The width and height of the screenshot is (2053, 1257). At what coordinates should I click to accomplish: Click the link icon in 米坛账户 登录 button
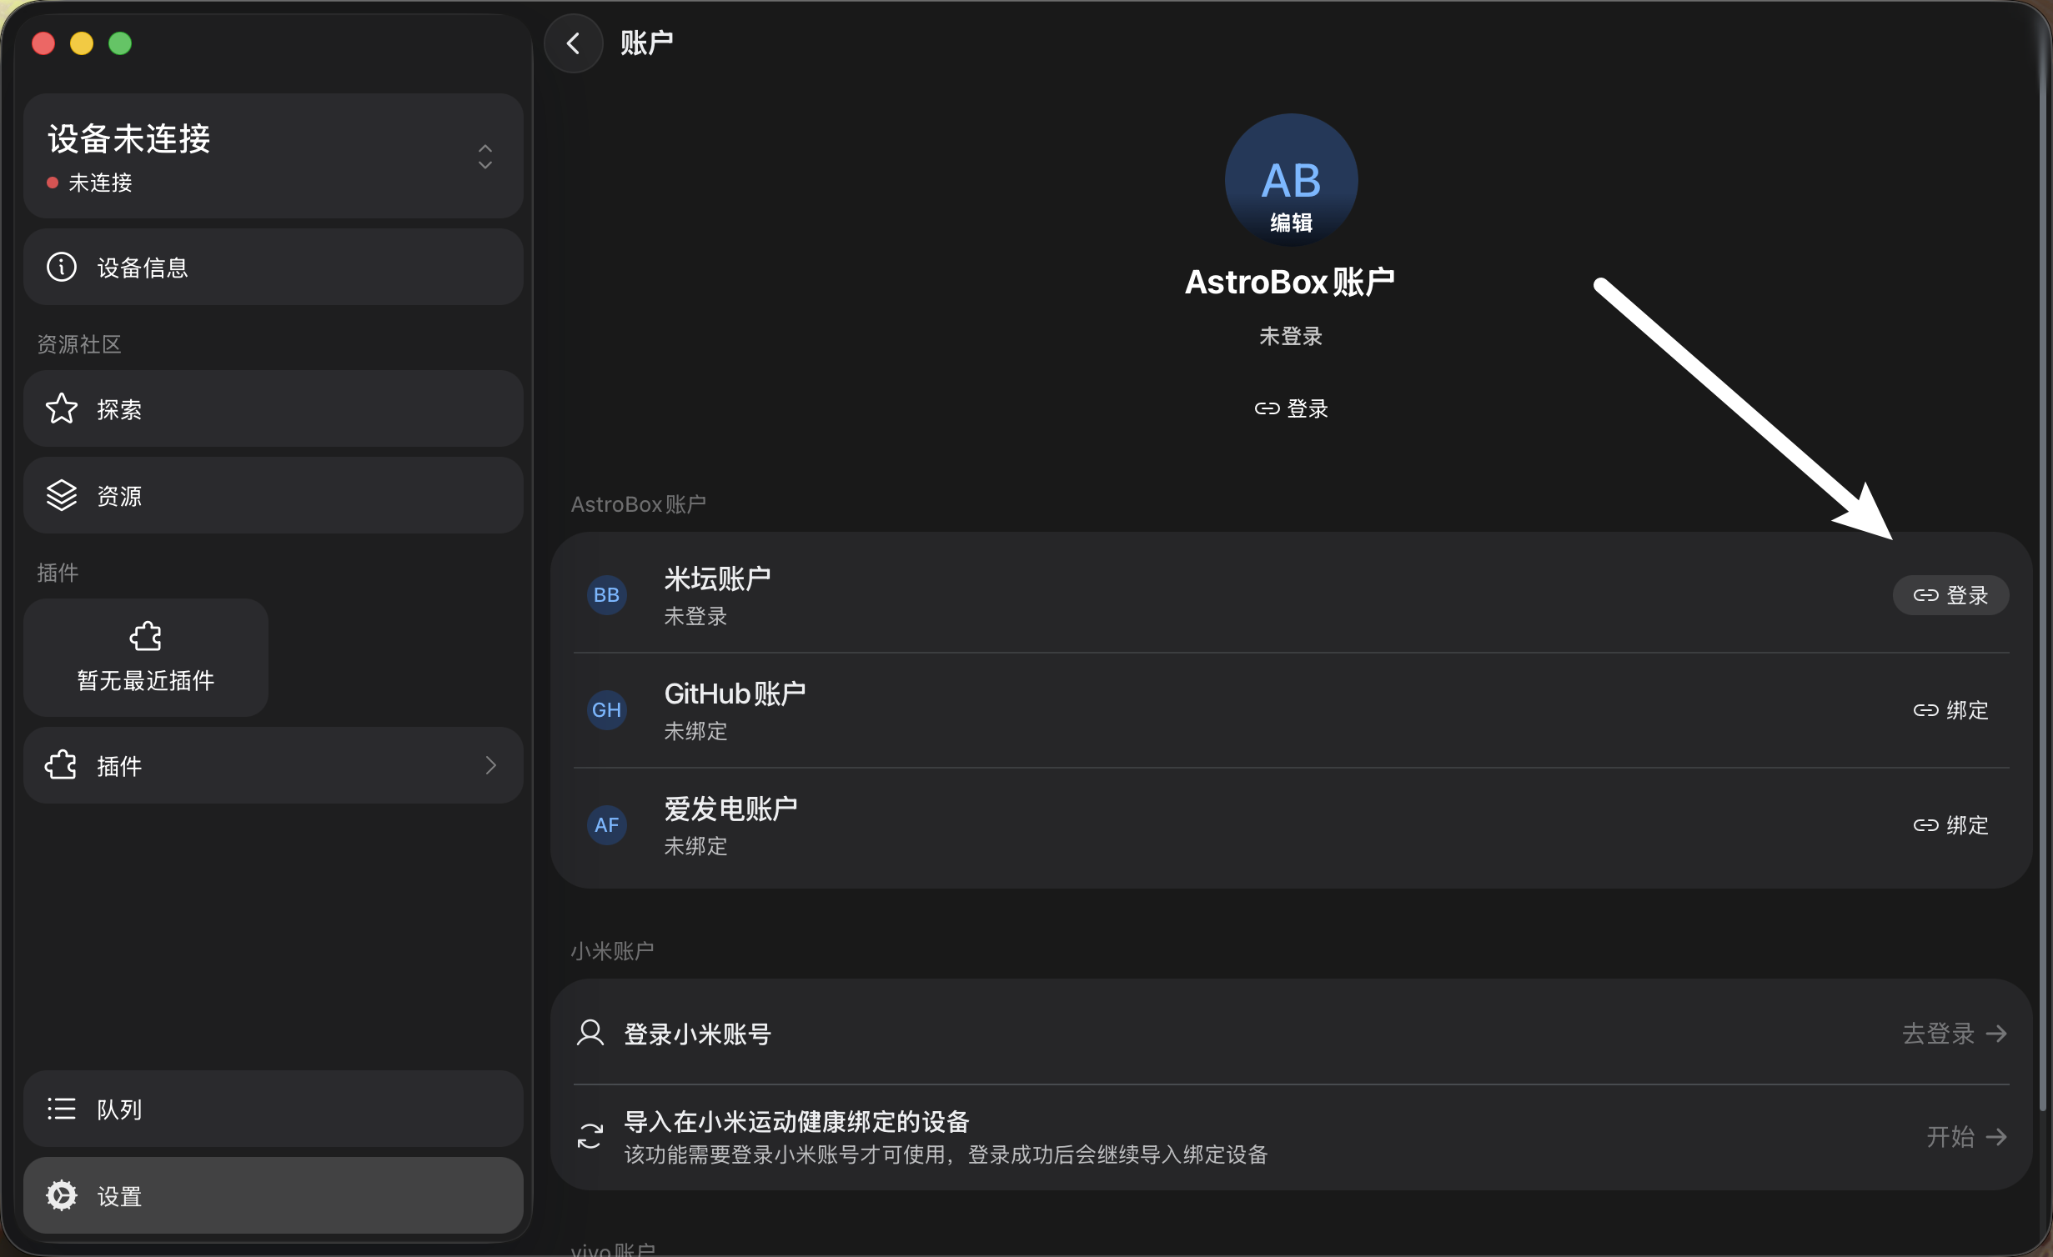tap(1925, 595)
